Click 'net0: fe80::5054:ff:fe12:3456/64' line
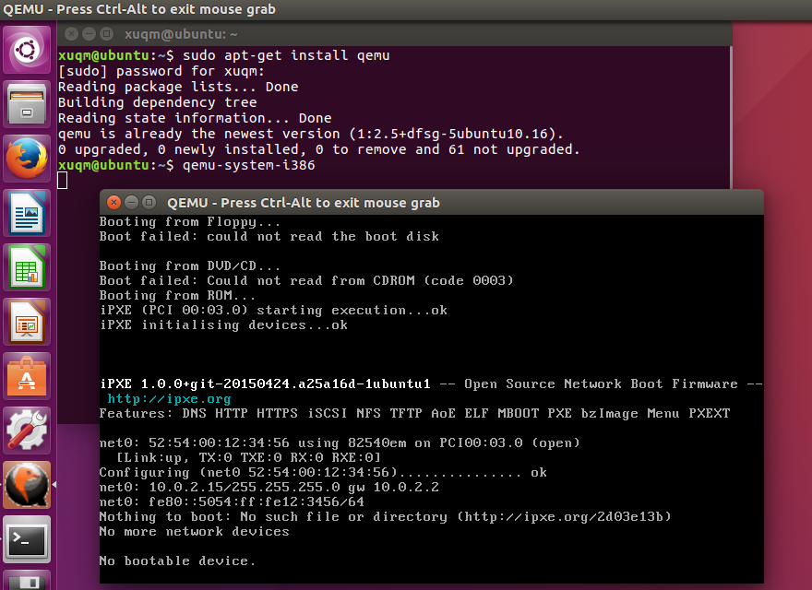The width and height of the screenshot is (812, 590). pyautogui.click(x=232, y=501)
